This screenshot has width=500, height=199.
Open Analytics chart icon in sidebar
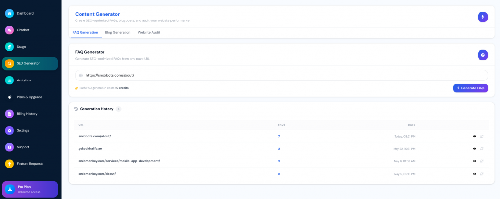pos(10,80)
